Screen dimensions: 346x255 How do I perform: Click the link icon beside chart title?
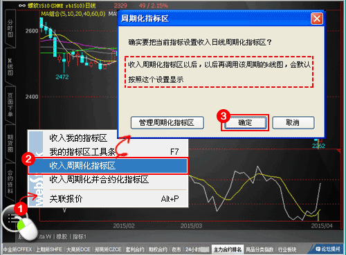22,6
